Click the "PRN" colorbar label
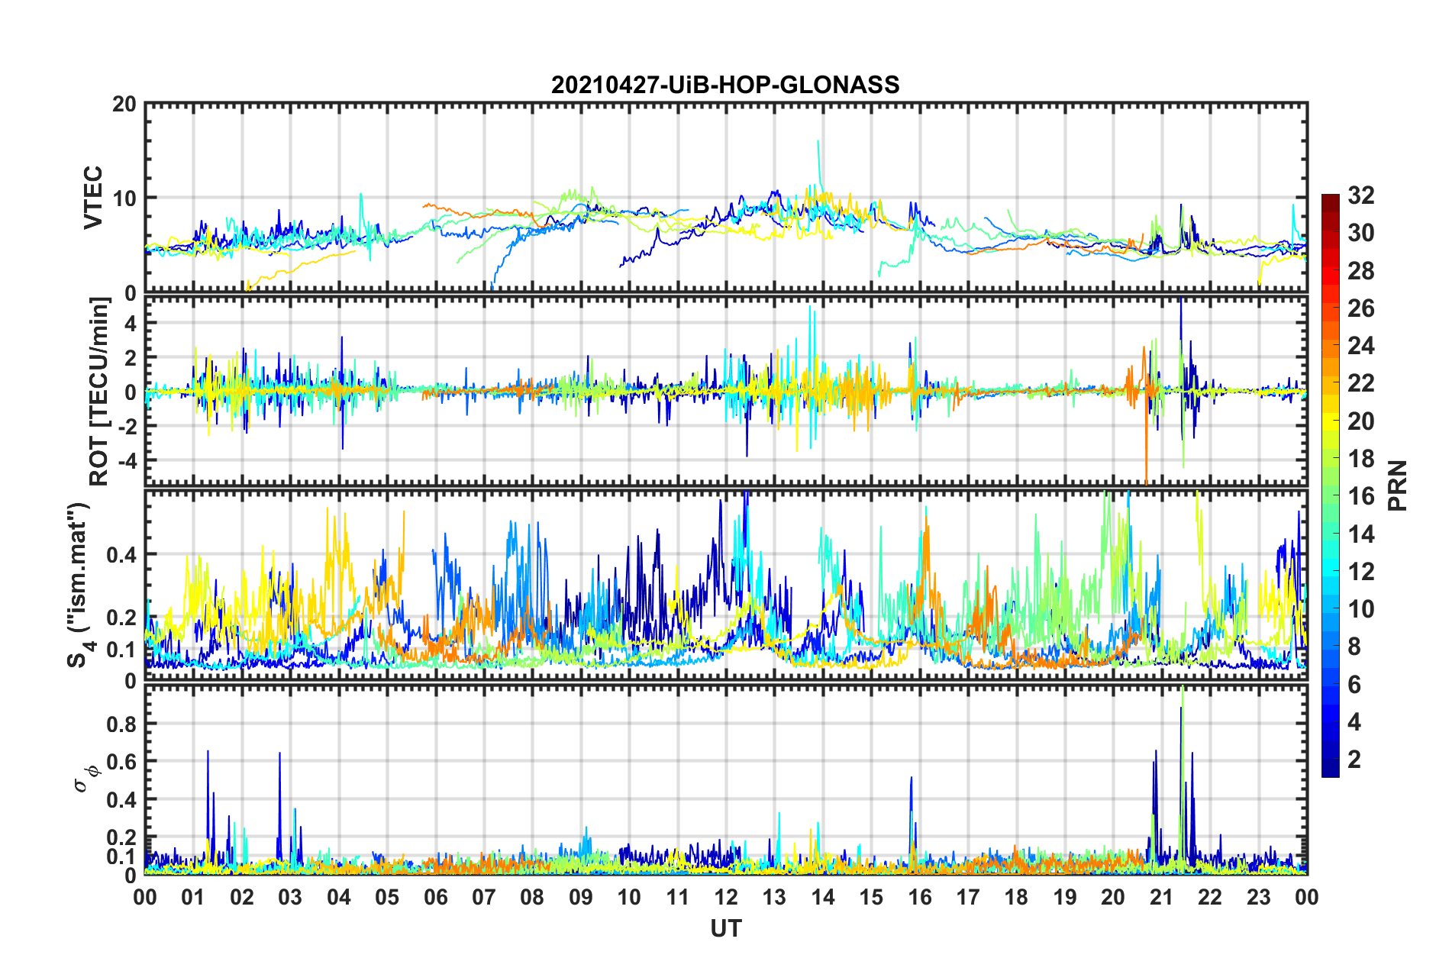The image size is (1452, 971). [1398, 485]
